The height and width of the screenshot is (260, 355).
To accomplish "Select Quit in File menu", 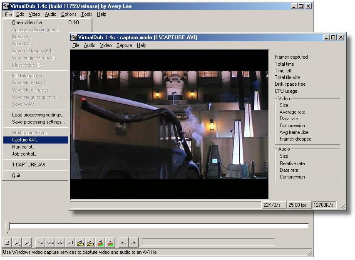I will coord(36,176).
